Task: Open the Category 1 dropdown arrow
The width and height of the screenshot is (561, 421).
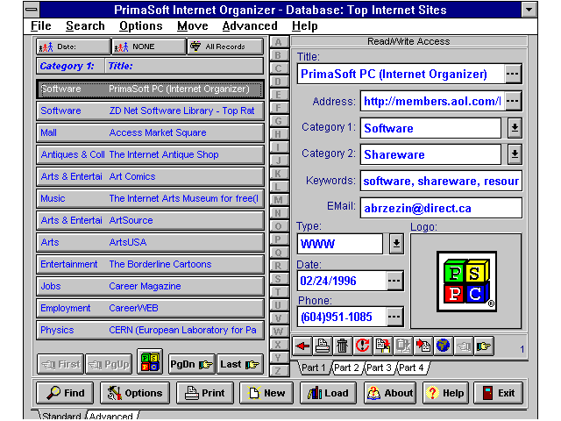Action: tap(515, 128)
